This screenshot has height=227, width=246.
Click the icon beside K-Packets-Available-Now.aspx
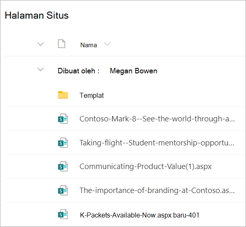point(63,214)
